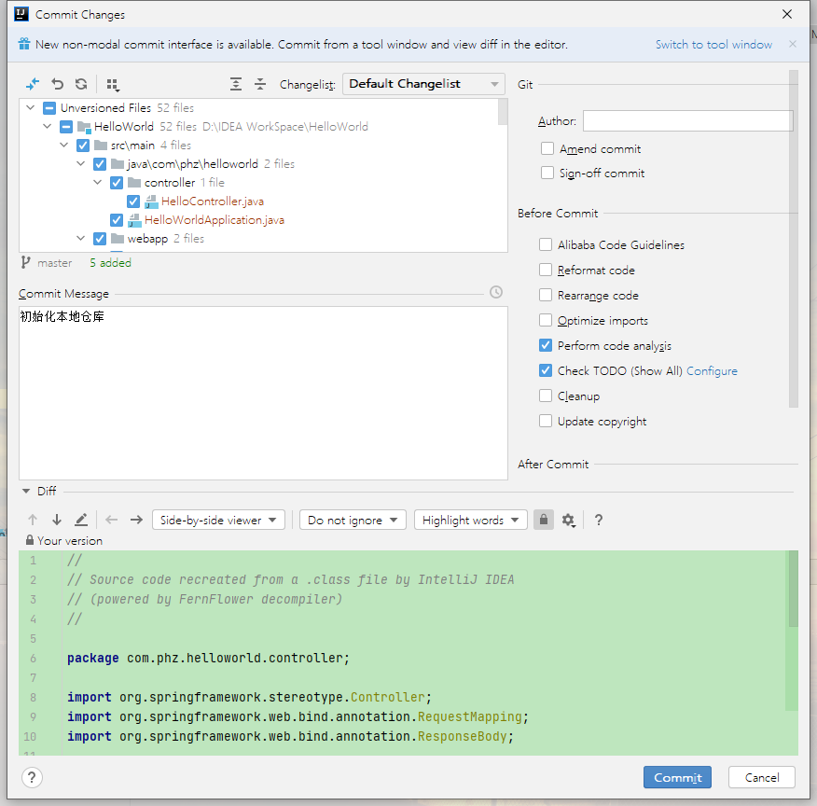
Task: Collapse the webapp folder node
Action: [x=80, y=239]
